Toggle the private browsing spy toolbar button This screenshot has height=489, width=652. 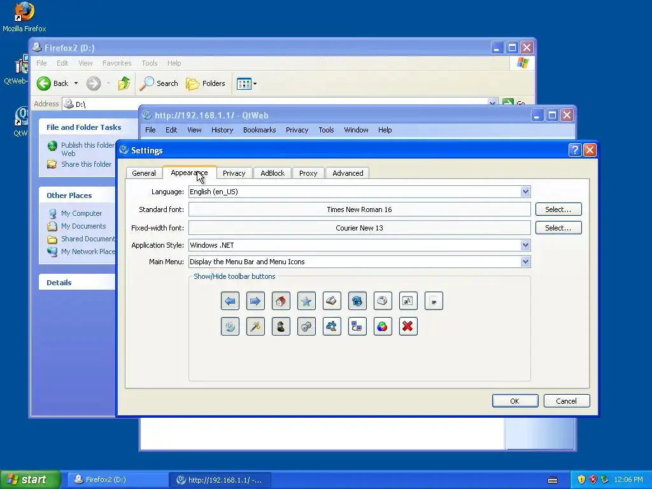(281, 327)
